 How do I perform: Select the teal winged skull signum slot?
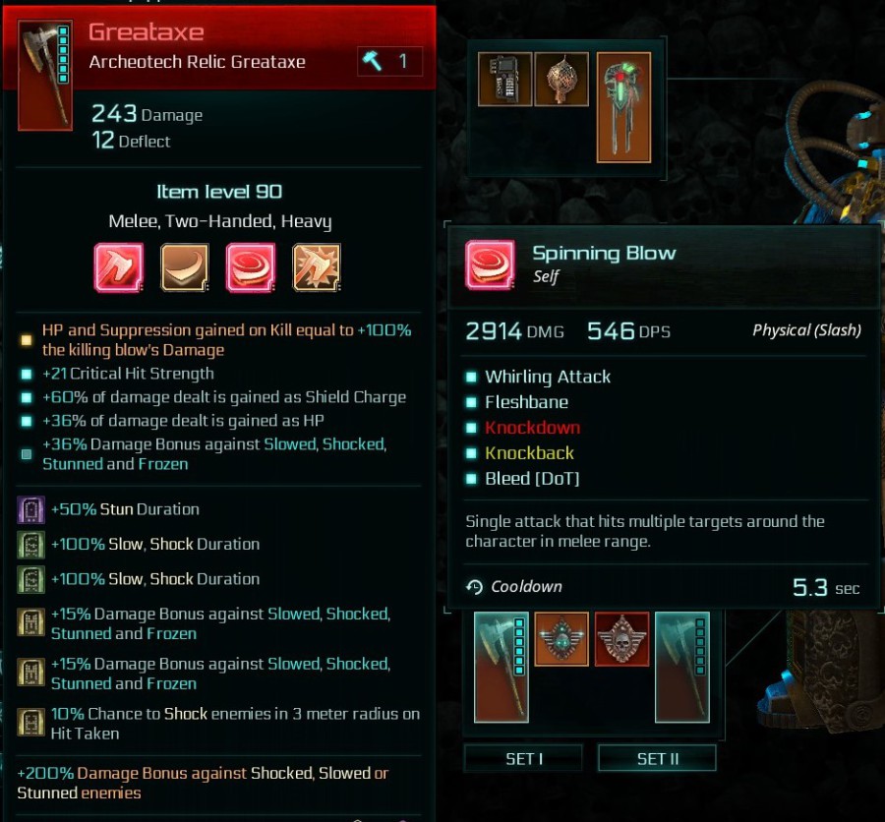coord(561,638)
